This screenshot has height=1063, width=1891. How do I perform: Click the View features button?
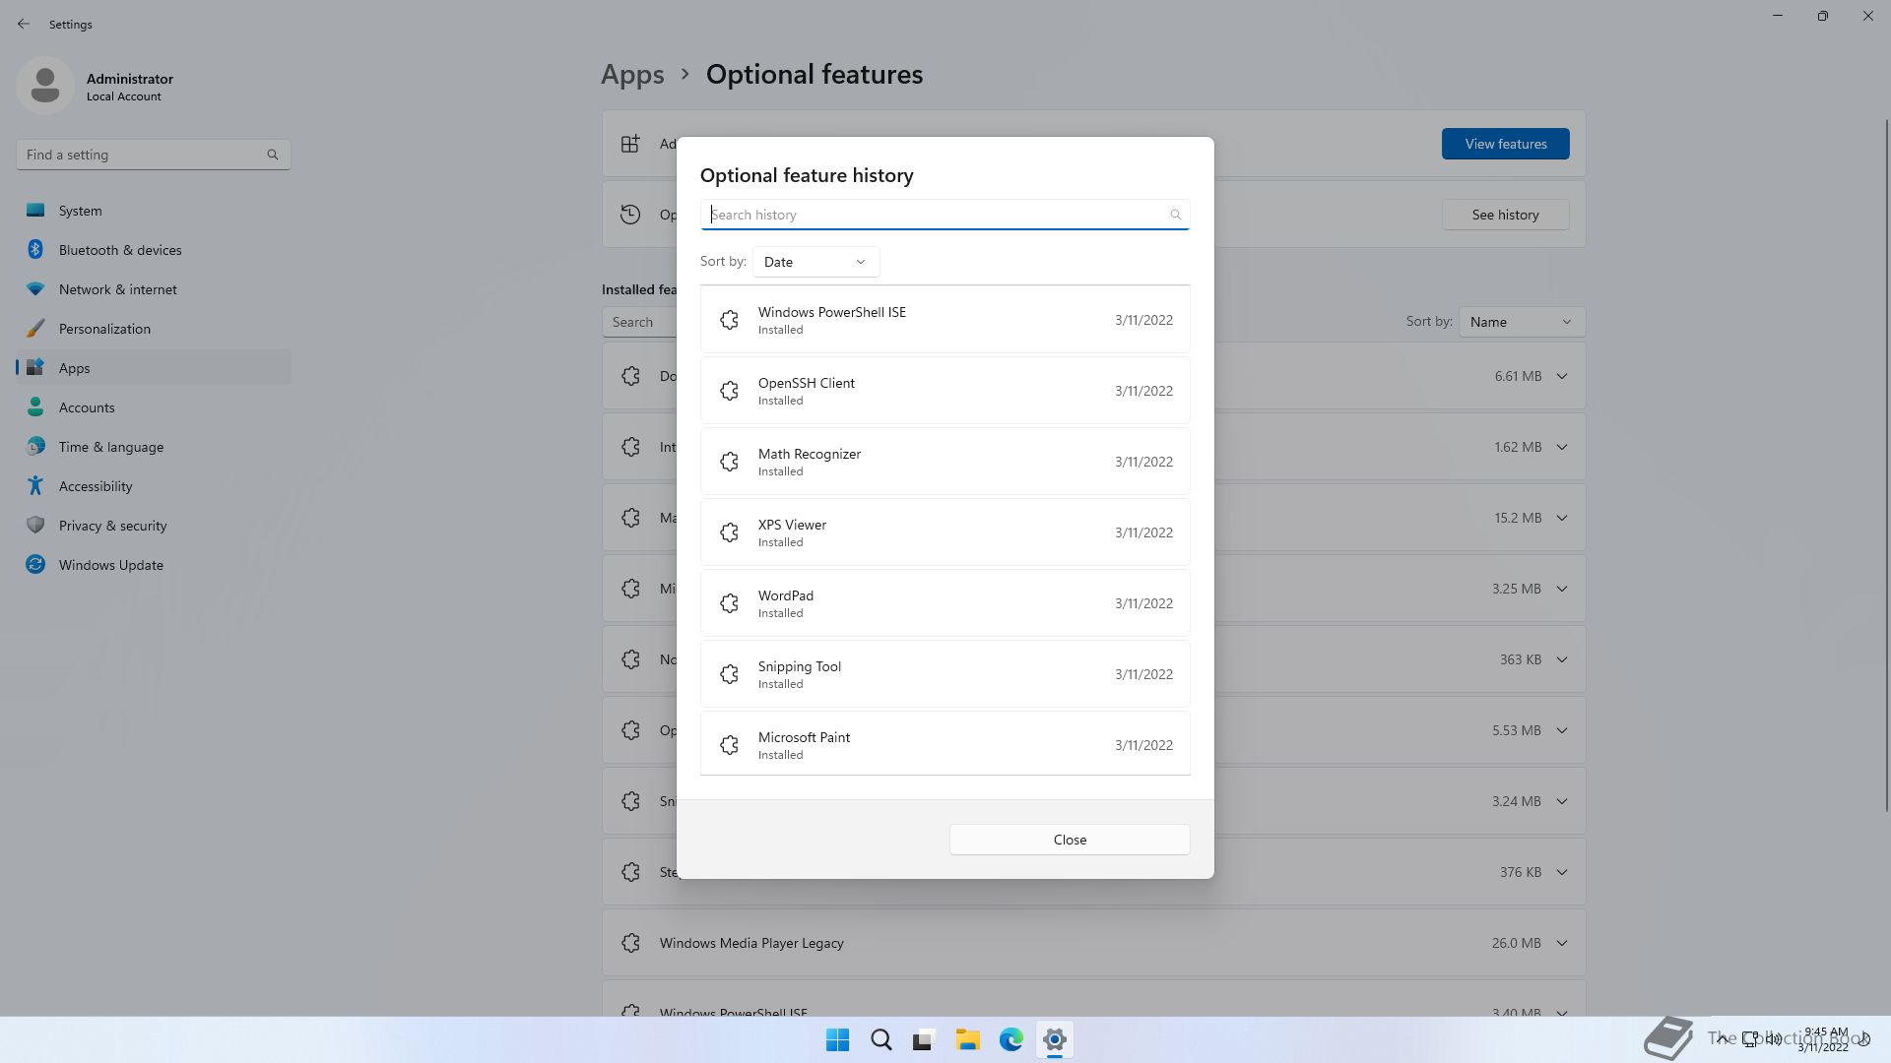click(1505, 144)
